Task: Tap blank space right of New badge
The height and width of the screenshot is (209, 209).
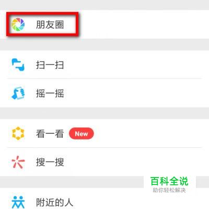Action: coord(148,134)
